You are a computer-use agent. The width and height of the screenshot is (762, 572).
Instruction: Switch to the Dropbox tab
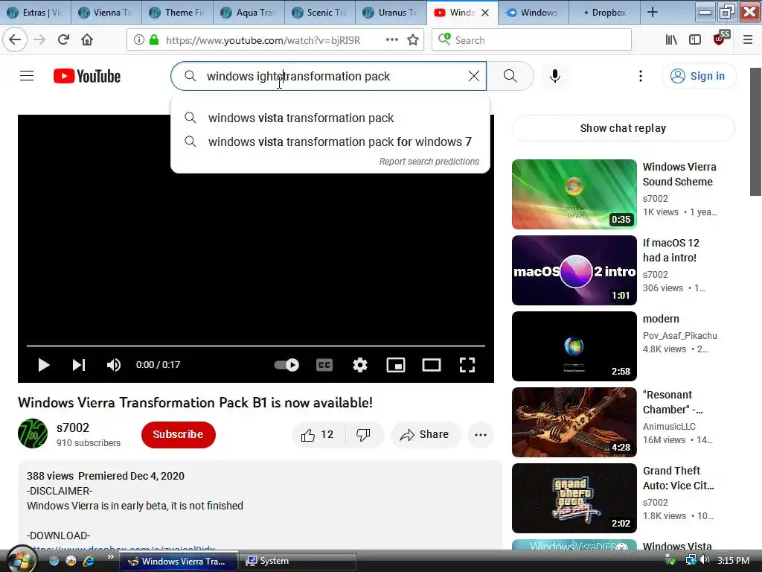[x=604, y=13]
